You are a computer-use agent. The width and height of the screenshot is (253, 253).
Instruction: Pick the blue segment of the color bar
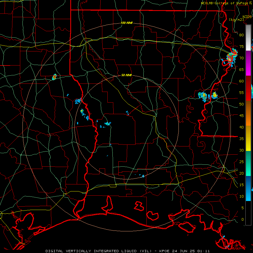248,188
